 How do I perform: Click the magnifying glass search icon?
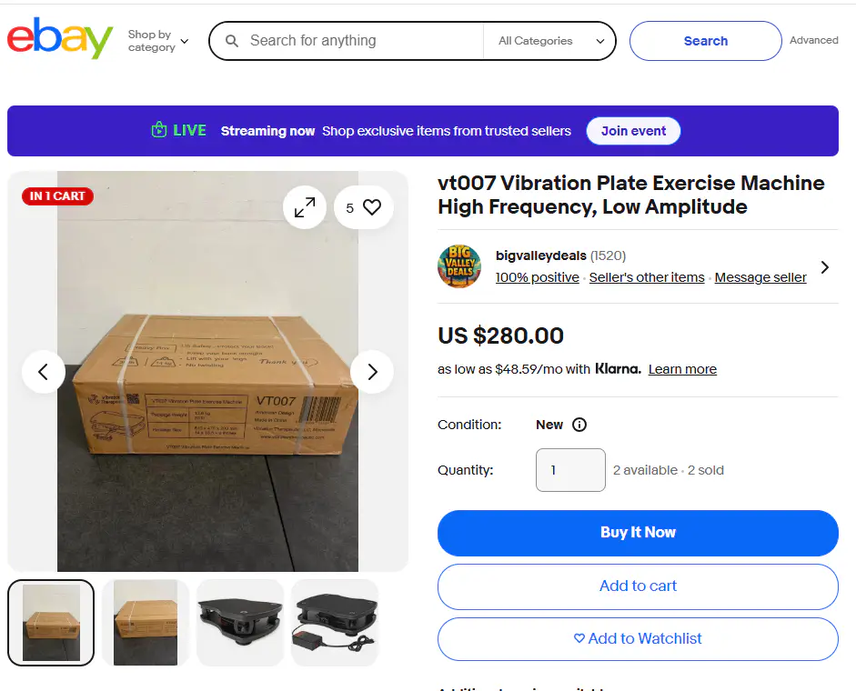(232, 41)
